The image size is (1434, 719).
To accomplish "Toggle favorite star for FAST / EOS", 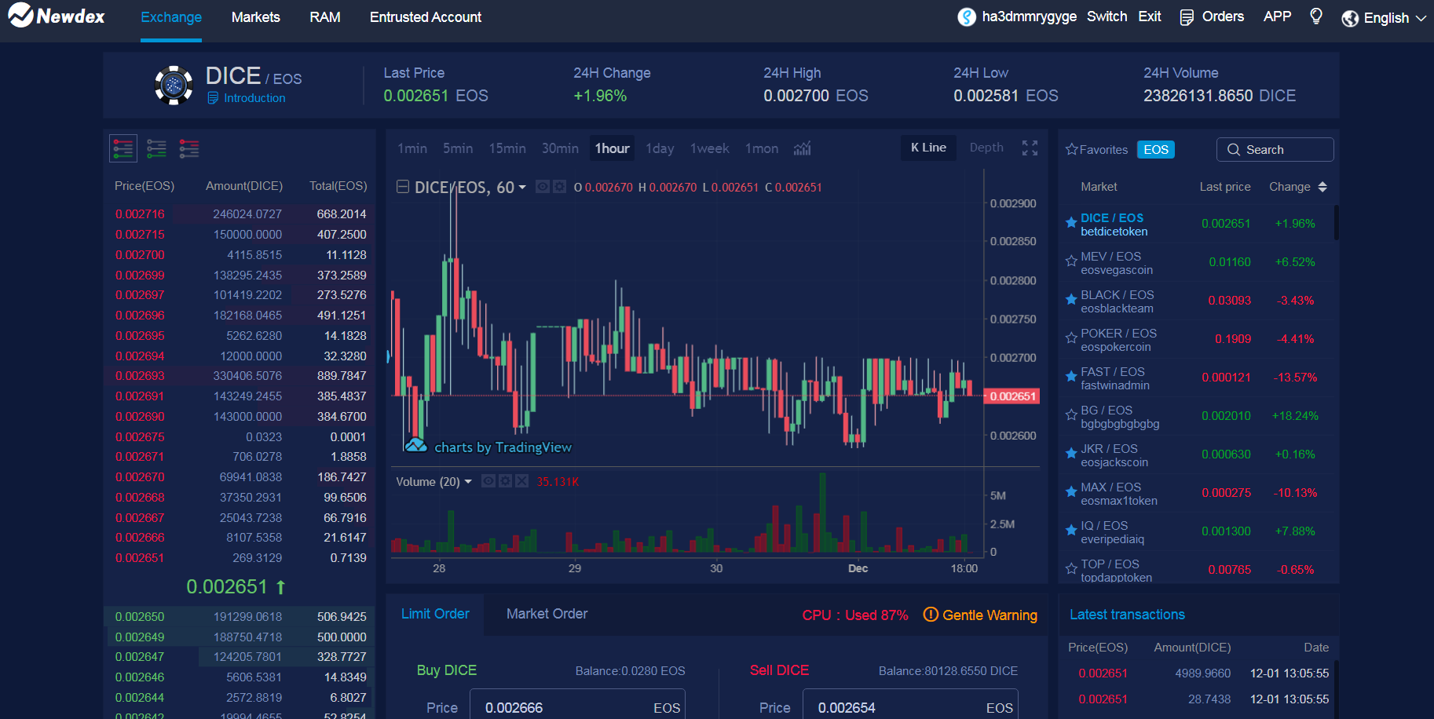I will (x=1071, y=377).
